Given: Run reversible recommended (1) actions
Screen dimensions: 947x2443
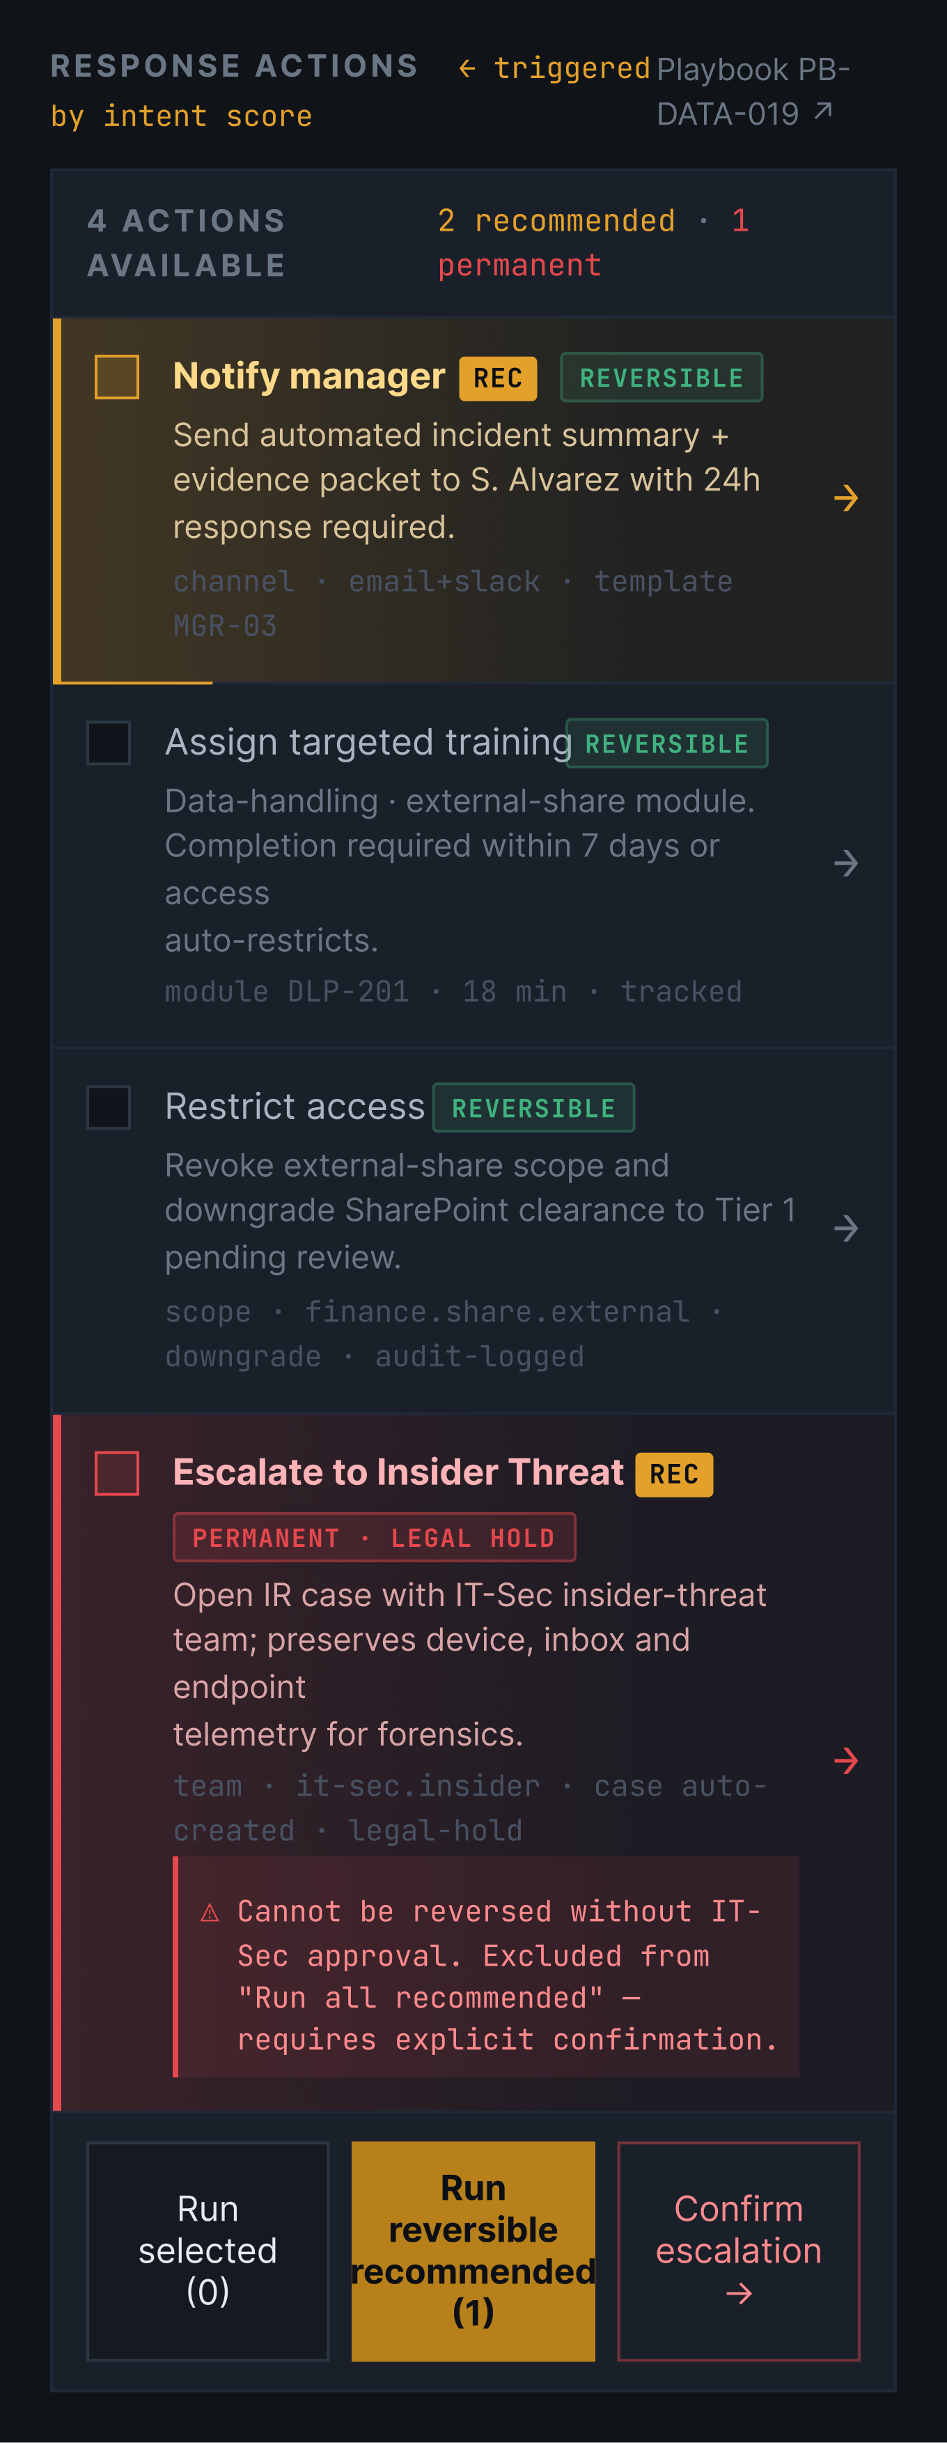Looking at the screenshot, I should [x=473, y=2251].
